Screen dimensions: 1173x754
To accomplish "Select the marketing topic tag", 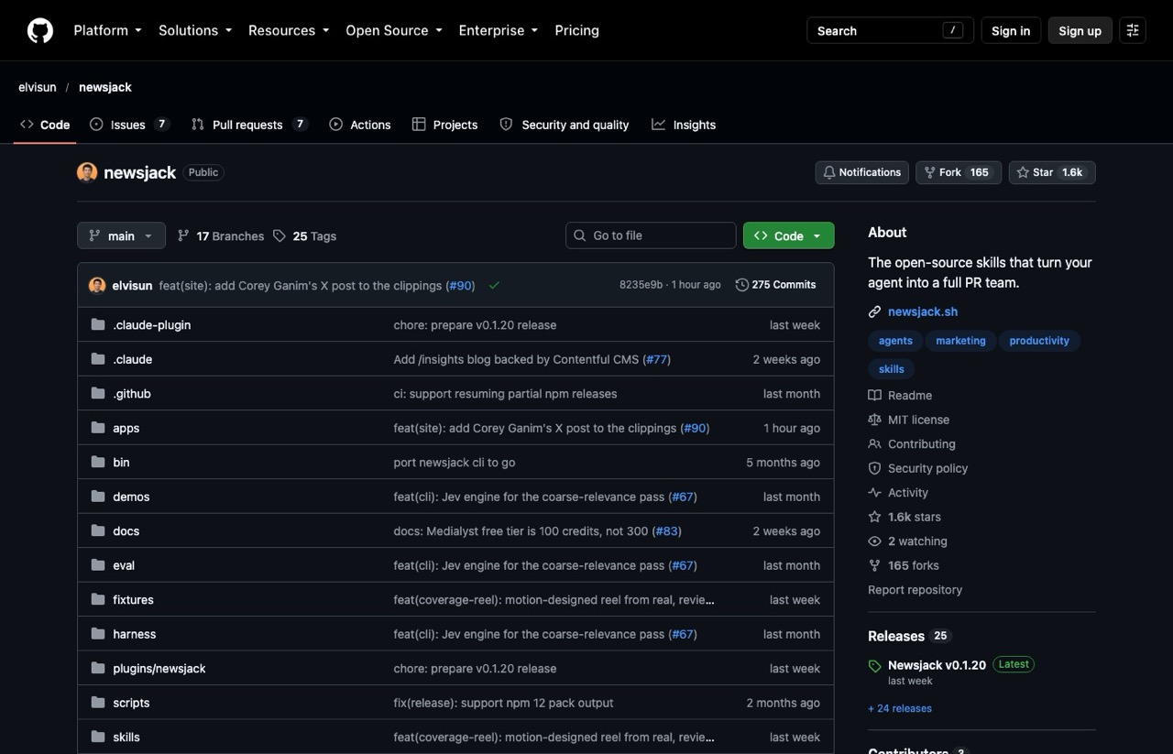I will coord(960,341).
